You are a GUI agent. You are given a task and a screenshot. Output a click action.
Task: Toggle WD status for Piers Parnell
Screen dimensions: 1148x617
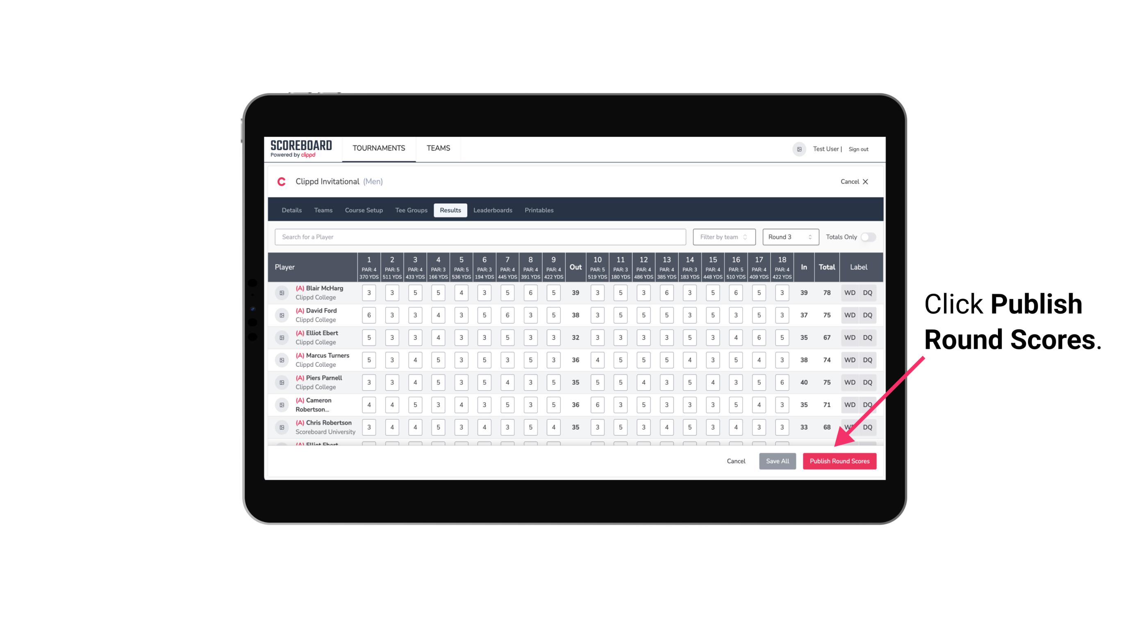850,382
